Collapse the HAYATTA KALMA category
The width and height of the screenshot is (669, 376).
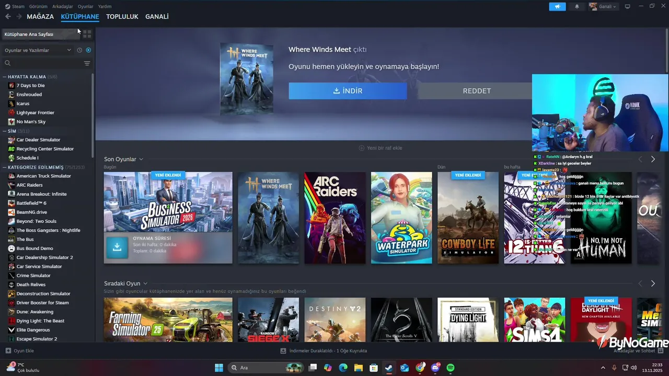click(x=5, y=77)
